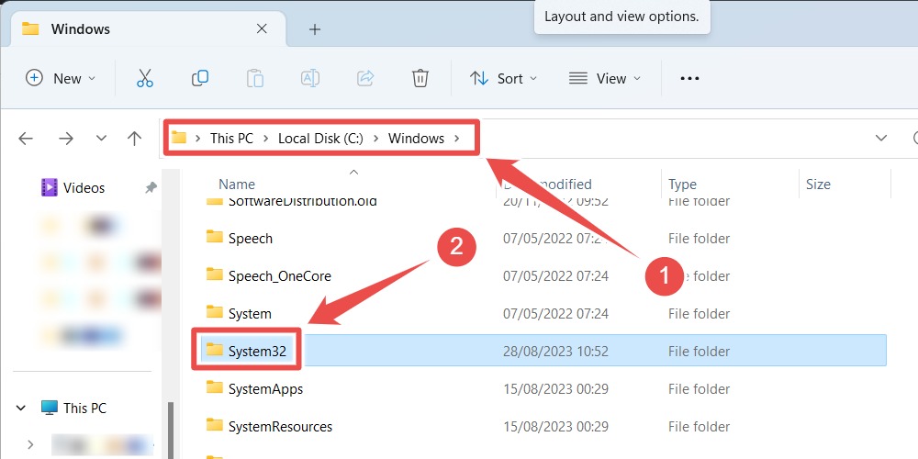
Task: Click the Speech folder icon
Action: (215, 237)
